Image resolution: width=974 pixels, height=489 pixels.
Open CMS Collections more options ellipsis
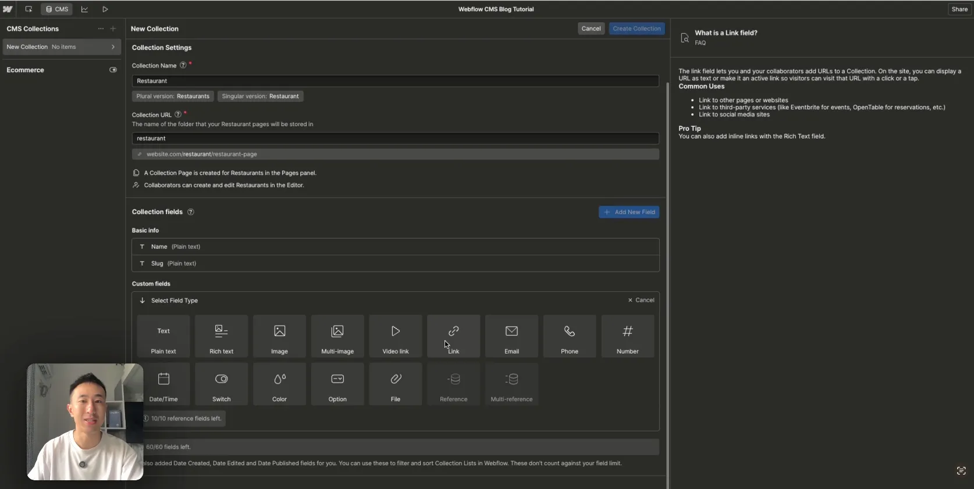click(101, 28)
